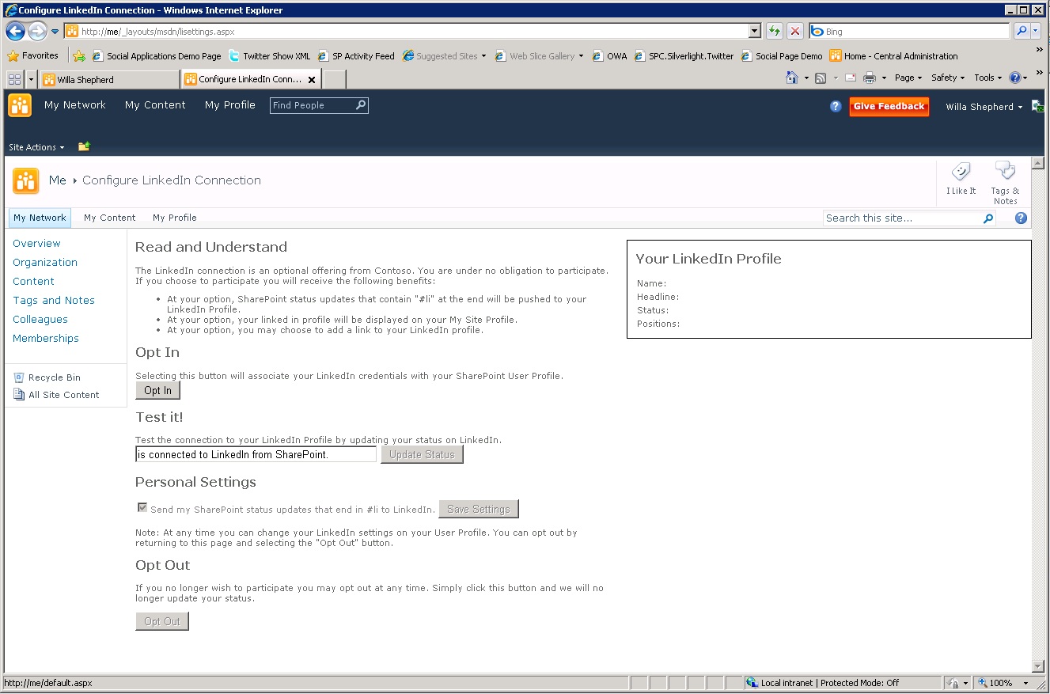The height and width of the screenshot is (694, 1050).
Task: Click the Read Mail envelope icon
Action: coord(851,78)
